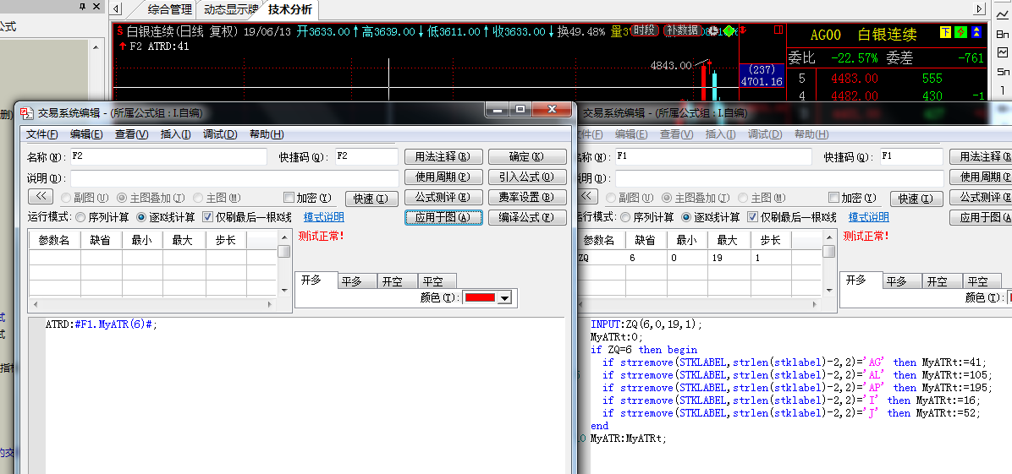Click 公式测评 button in F2 editor
This screenshot has height=474, width=1012.
click(x=443, y=197)
